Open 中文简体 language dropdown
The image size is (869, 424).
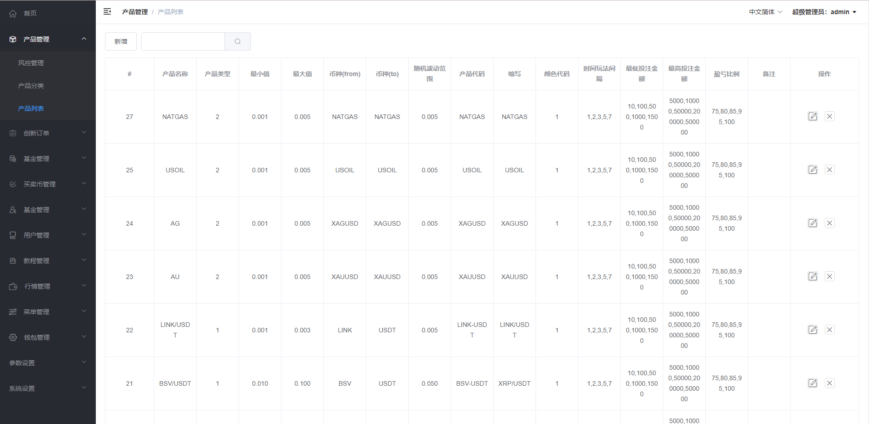pos(765,12)
